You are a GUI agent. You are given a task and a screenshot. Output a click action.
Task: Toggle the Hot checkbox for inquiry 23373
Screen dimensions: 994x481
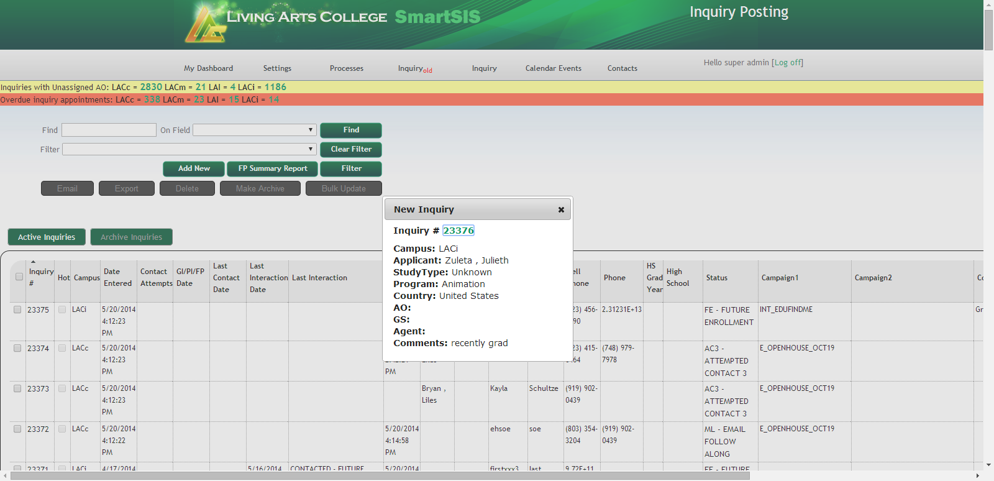[62, 388]
